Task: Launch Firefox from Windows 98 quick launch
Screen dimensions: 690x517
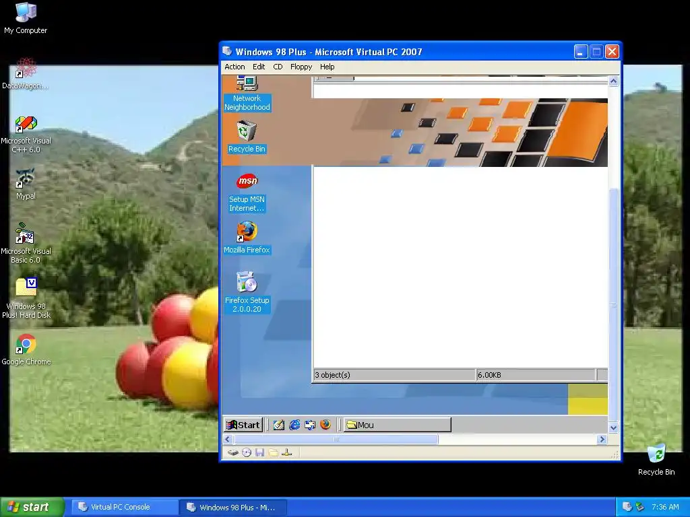Action: click(325, 425)
